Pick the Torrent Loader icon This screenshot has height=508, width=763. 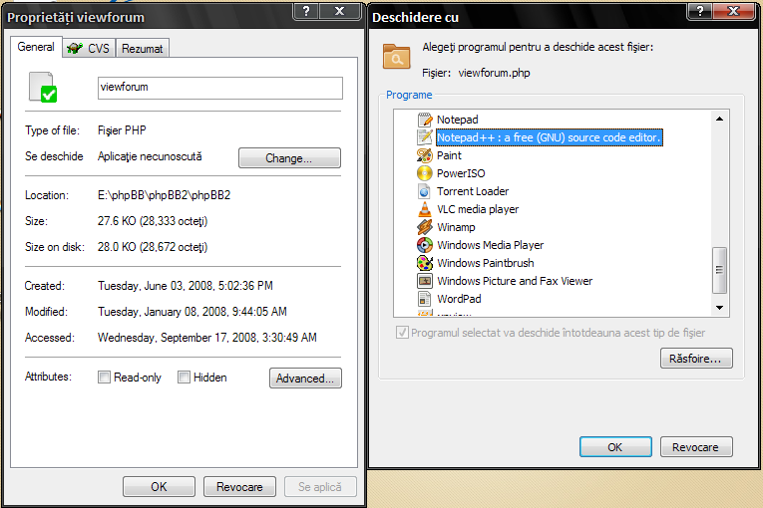click(425, 191)
